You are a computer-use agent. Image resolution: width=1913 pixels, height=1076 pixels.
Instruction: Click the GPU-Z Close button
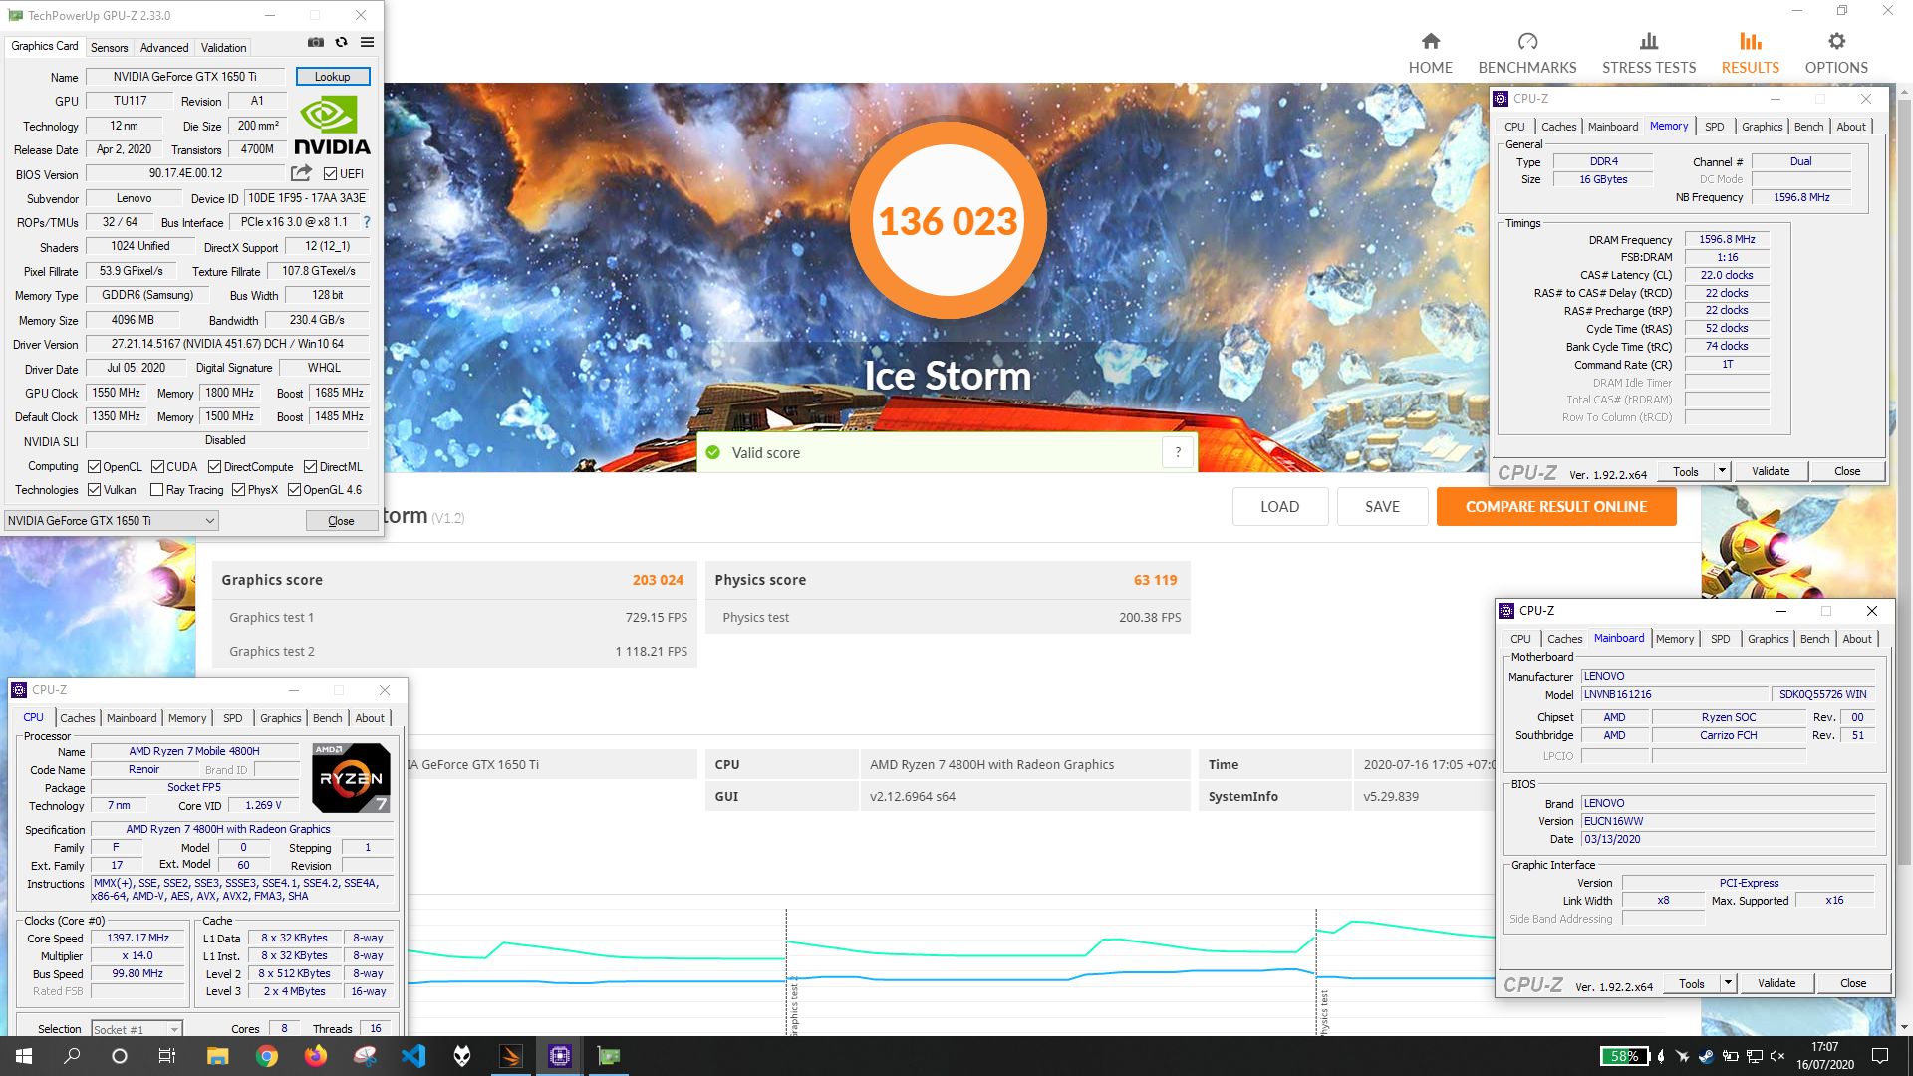coord(341,520)
